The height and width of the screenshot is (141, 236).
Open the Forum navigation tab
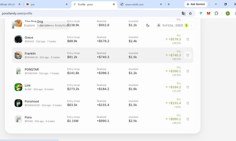coord(45,25)
